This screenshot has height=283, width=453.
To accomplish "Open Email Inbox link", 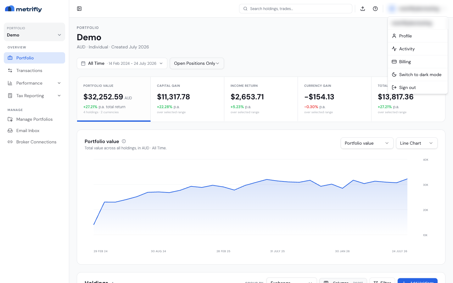I will pyautogui.click(x=34, y=130).
